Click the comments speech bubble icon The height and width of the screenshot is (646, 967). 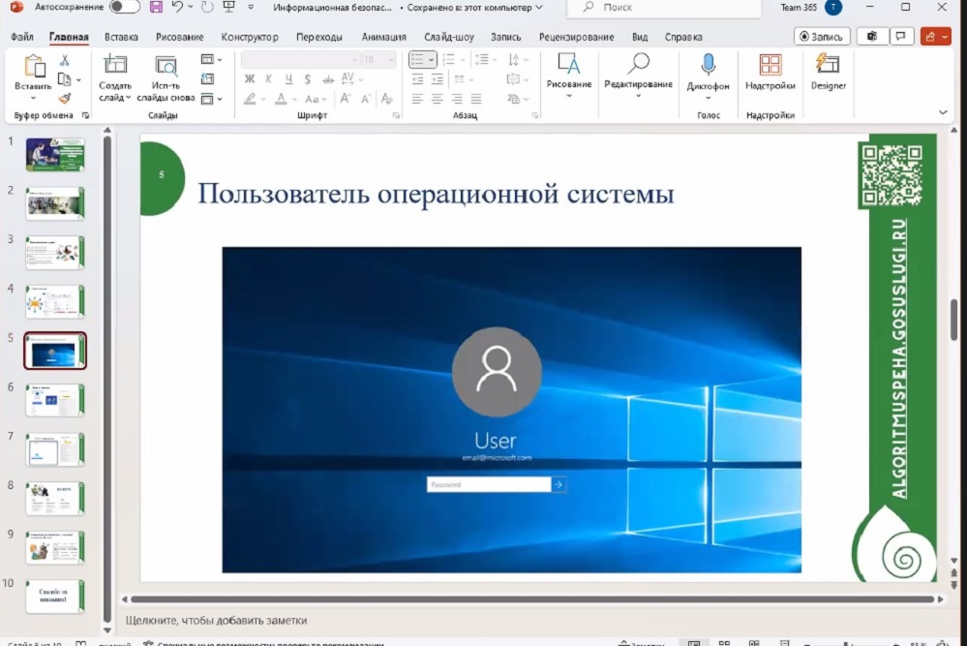coord(901,37)
